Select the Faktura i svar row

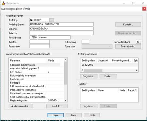tap(35, 79)
